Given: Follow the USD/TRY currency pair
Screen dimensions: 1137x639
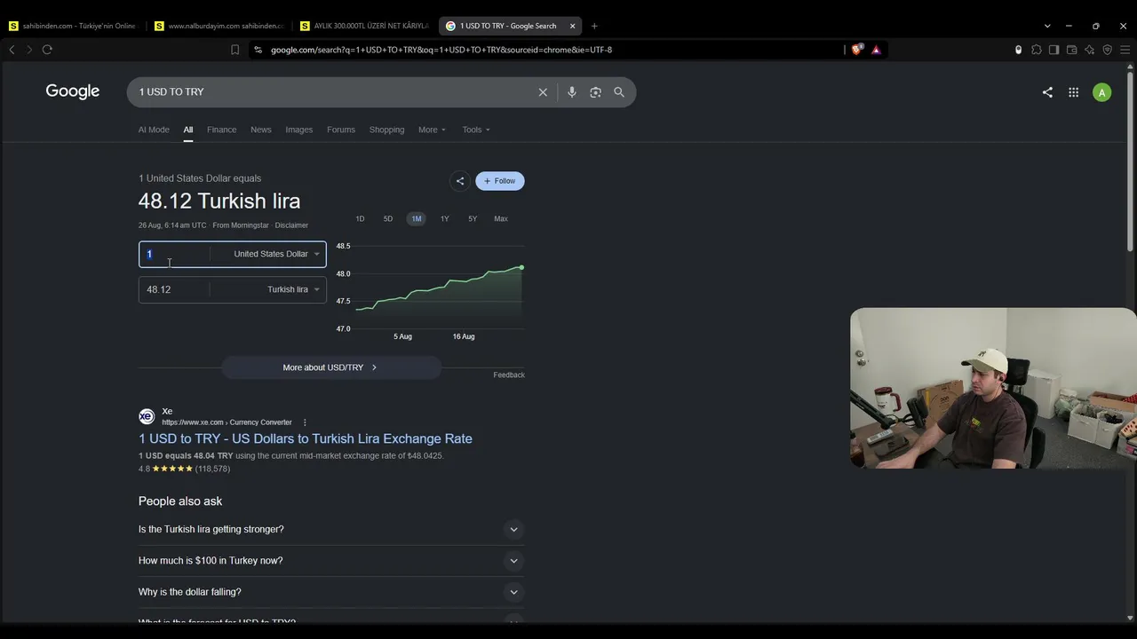Looking at the screenshot, I should point(500,181).
